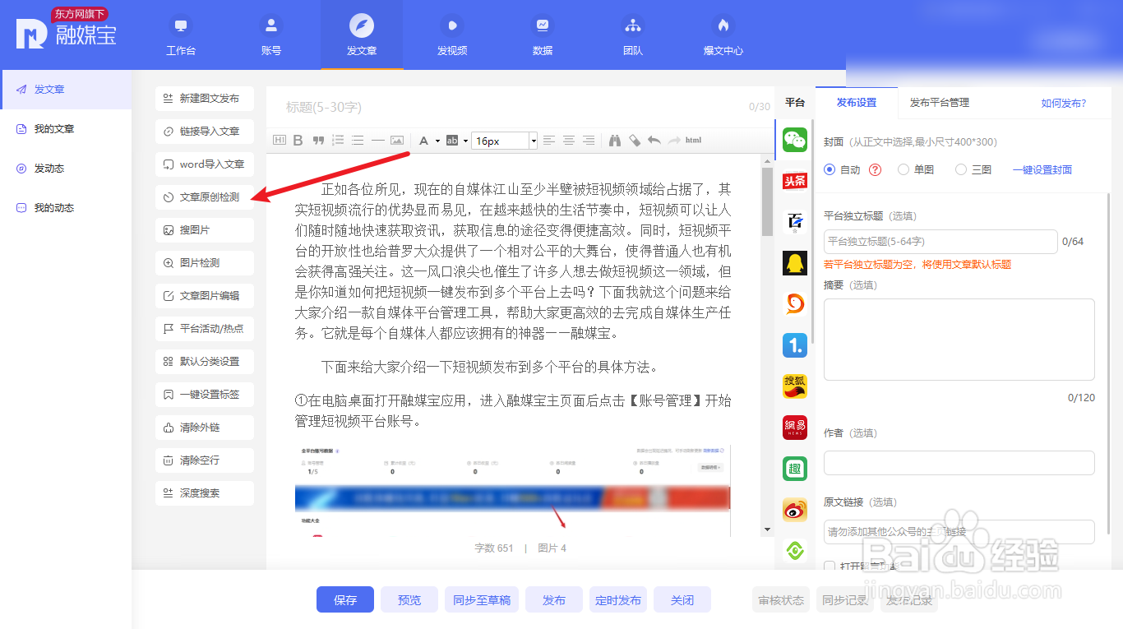Click the font color A icon
Image resolution: width=1123 pixels, height=629 pixels.
point(423,141)
